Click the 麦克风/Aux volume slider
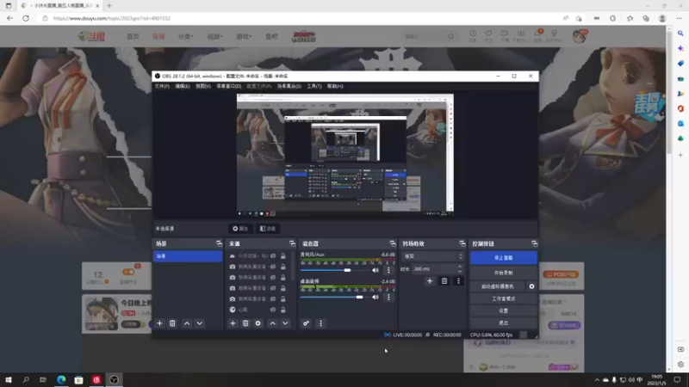 click(334, 270)
